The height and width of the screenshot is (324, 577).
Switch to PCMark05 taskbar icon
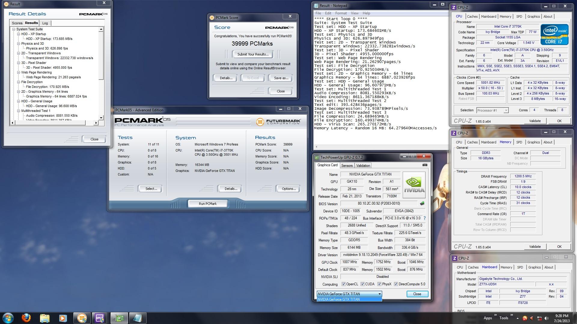click(81, 318)
